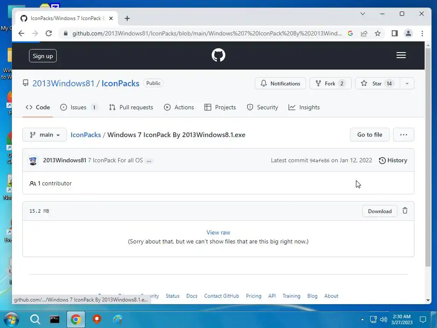The height and width of the screenshot is (328, 437).
Task: Open the hamburger menu in GitHub header
Action: 401,55
